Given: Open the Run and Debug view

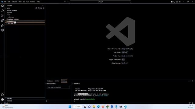Looking at the screenshot, I should (2, 25).
